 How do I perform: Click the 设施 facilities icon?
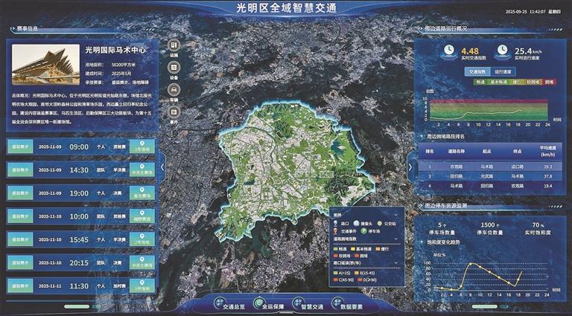174,45
